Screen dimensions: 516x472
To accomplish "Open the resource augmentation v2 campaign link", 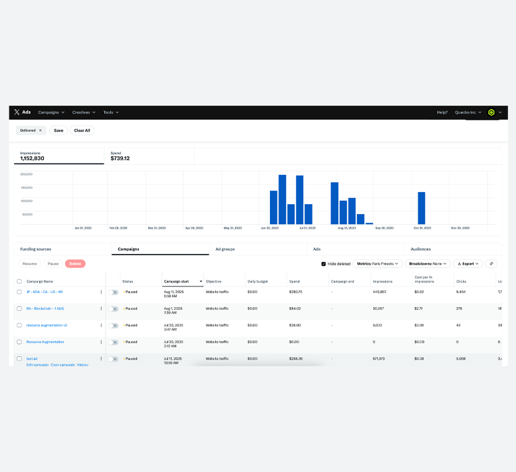I will [x=47, y=325].
